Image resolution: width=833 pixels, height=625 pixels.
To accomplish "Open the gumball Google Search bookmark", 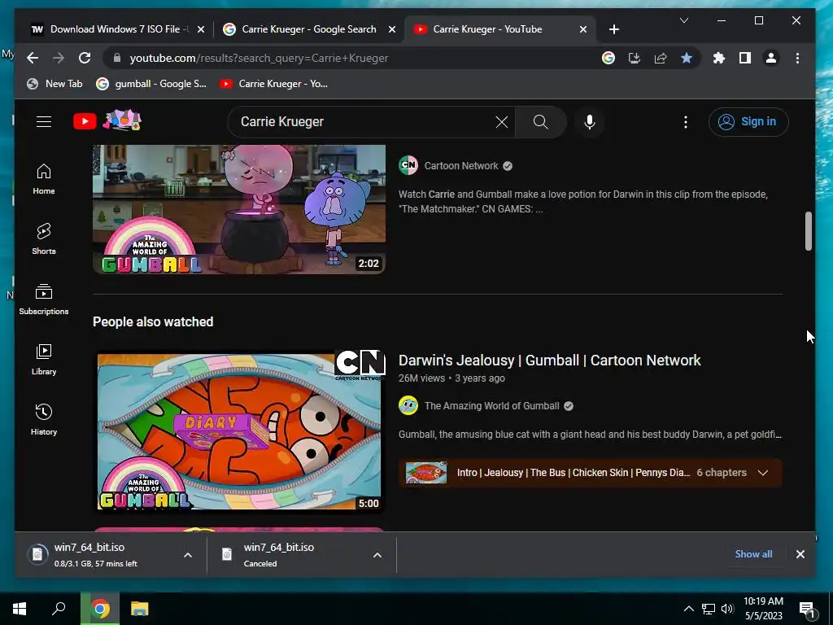I will [x=151, y=84].
